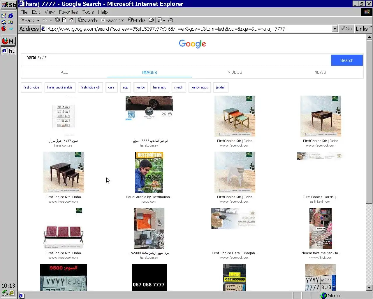The height and width of the screenshot is (299, 373).
Task: Click the Print icon in the toolbar
Action: (171, 20)
